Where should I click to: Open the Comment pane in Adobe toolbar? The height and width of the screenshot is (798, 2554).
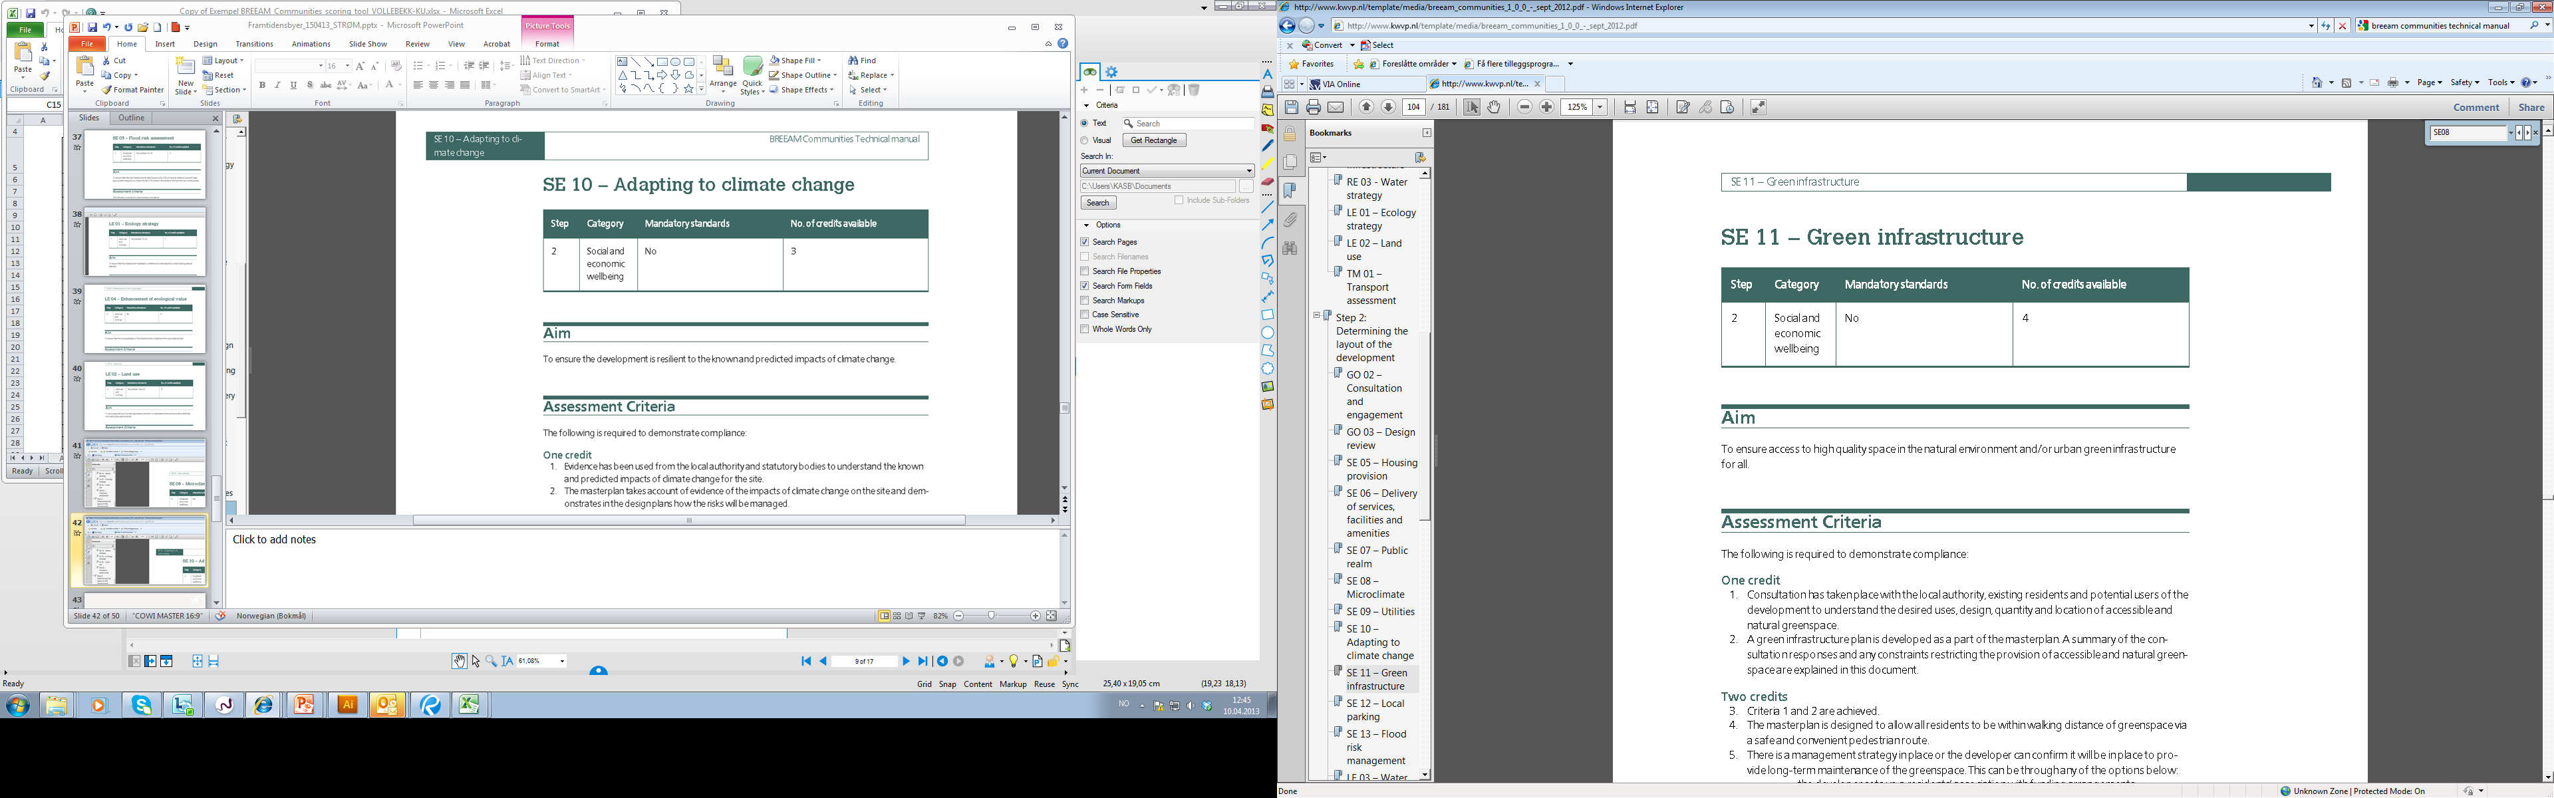tap(2476, 107)
